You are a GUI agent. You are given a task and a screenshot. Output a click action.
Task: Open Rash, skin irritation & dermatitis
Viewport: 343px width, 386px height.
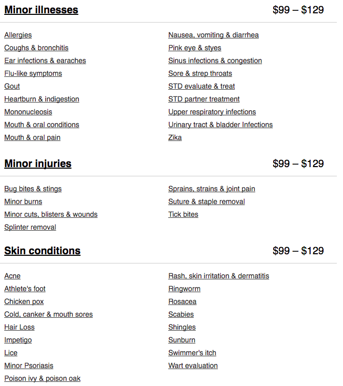click(218, 276)
